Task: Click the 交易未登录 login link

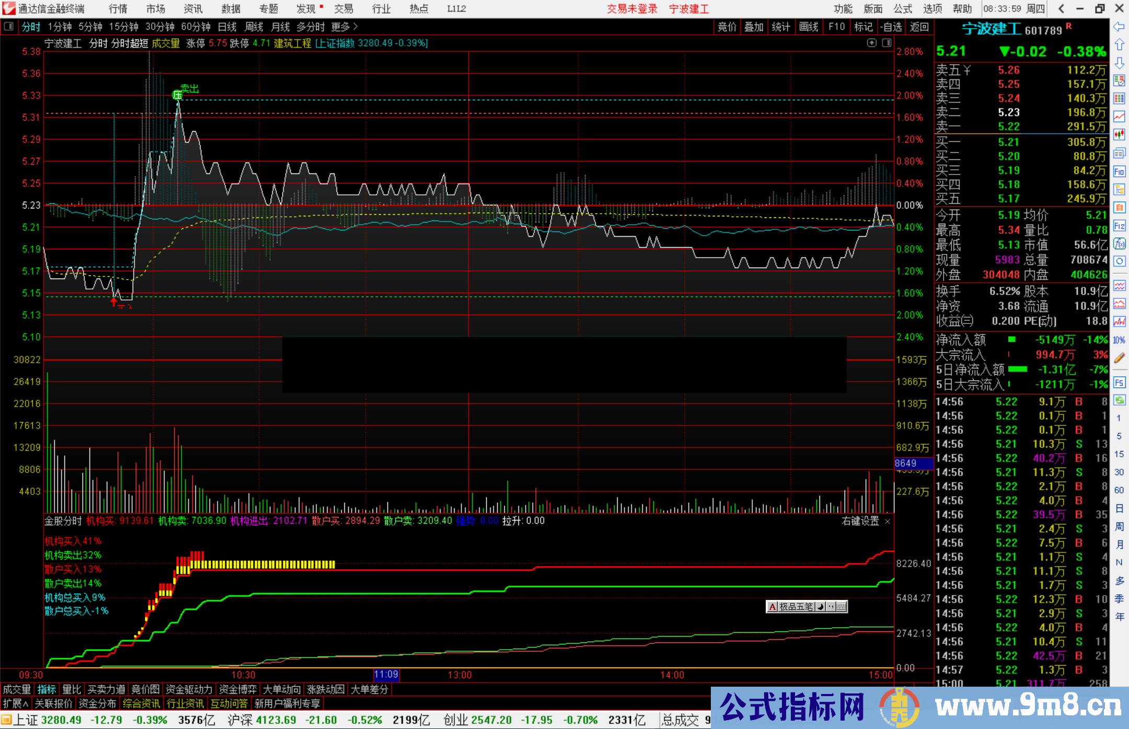Action: 632,8
